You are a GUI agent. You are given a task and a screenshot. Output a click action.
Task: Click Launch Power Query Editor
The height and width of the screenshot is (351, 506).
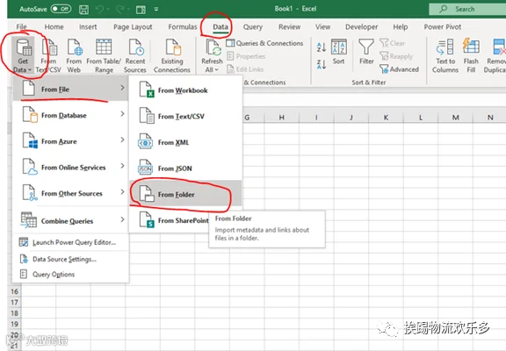[x=70, y=242]
